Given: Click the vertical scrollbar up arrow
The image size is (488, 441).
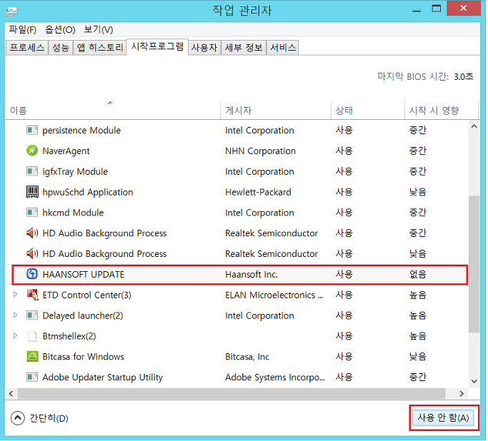Looking at the screenshot, I should [x=474, y=126].
